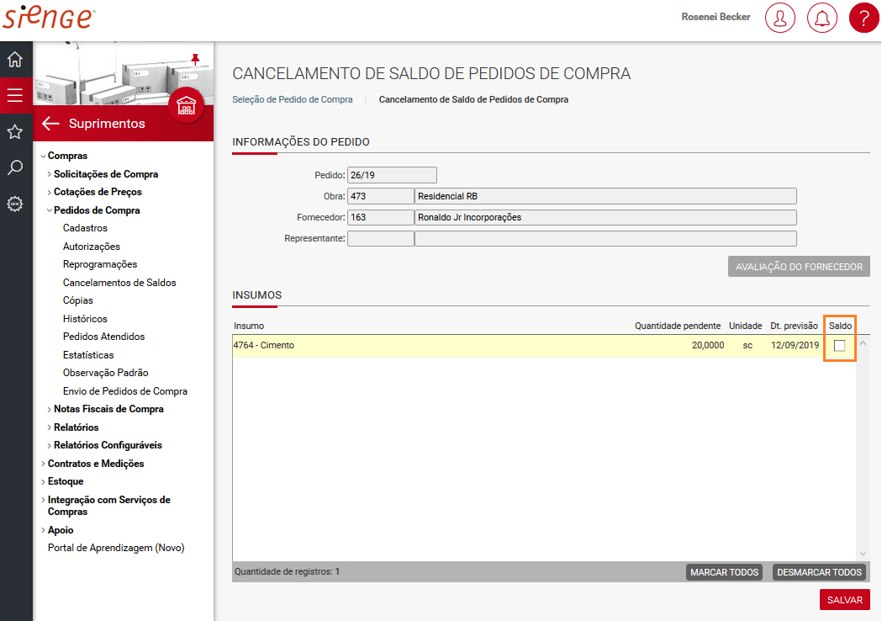Click Cancelamento de Saldo de Pedidos breadcrumb
The height and width of the screenshot is (621, 882).
pyautogui.click(x=473, y=99)
